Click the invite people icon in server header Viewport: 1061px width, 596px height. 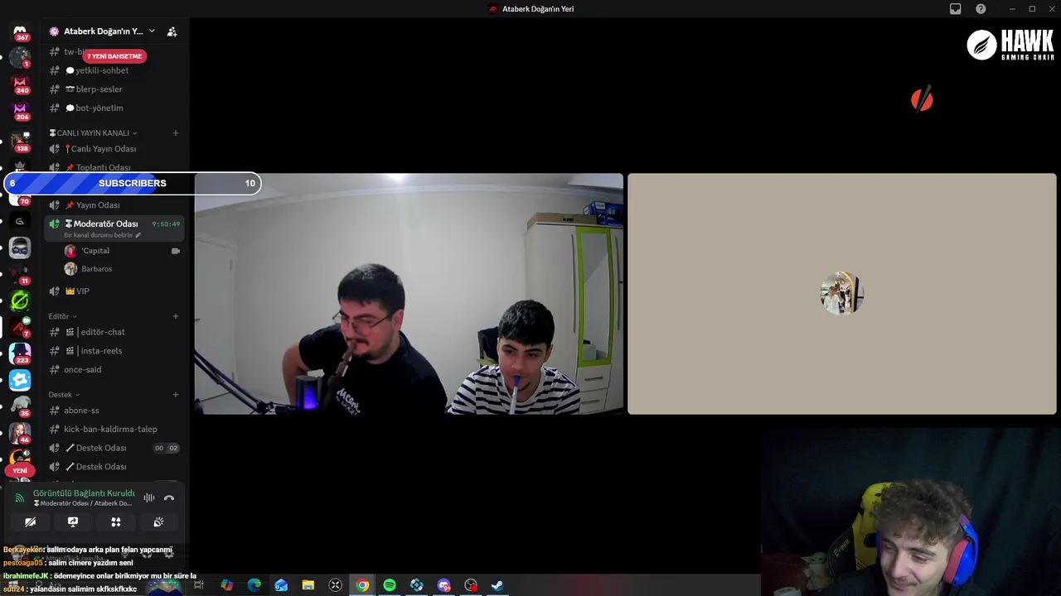(172, 31)
